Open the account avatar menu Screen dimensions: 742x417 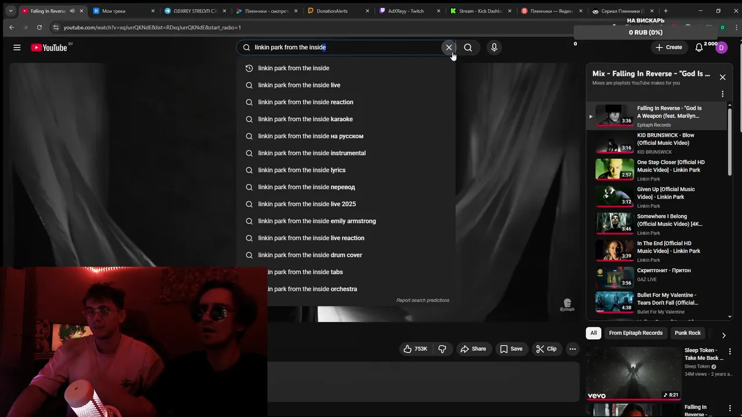point(722,47)
